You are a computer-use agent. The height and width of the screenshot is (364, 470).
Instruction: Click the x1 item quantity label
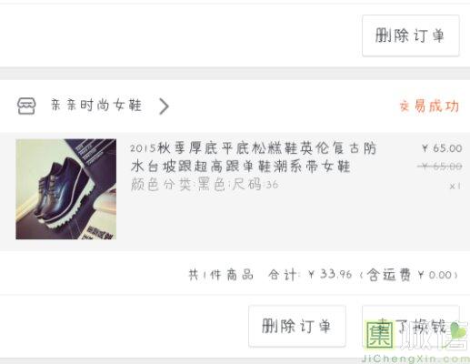[x=455, y=186]
